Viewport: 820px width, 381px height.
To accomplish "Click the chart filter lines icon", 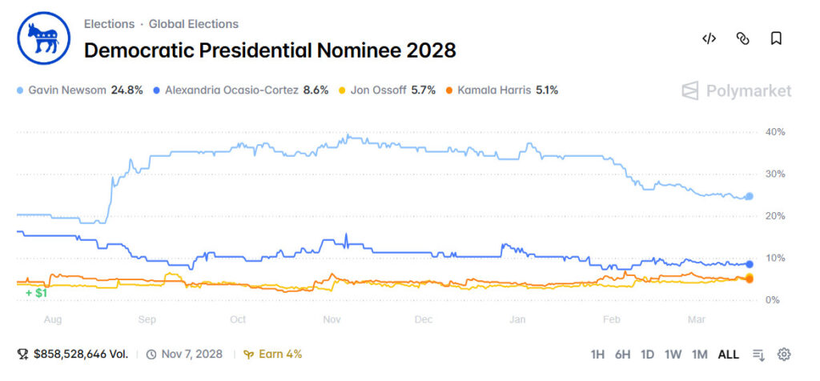I will [x=758, y=354].
